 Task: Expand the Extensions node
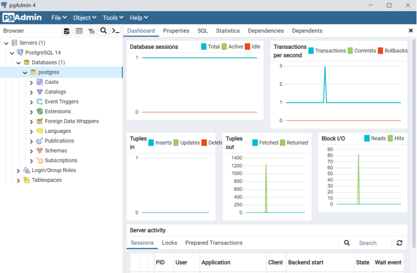click(x=31, y=112)
